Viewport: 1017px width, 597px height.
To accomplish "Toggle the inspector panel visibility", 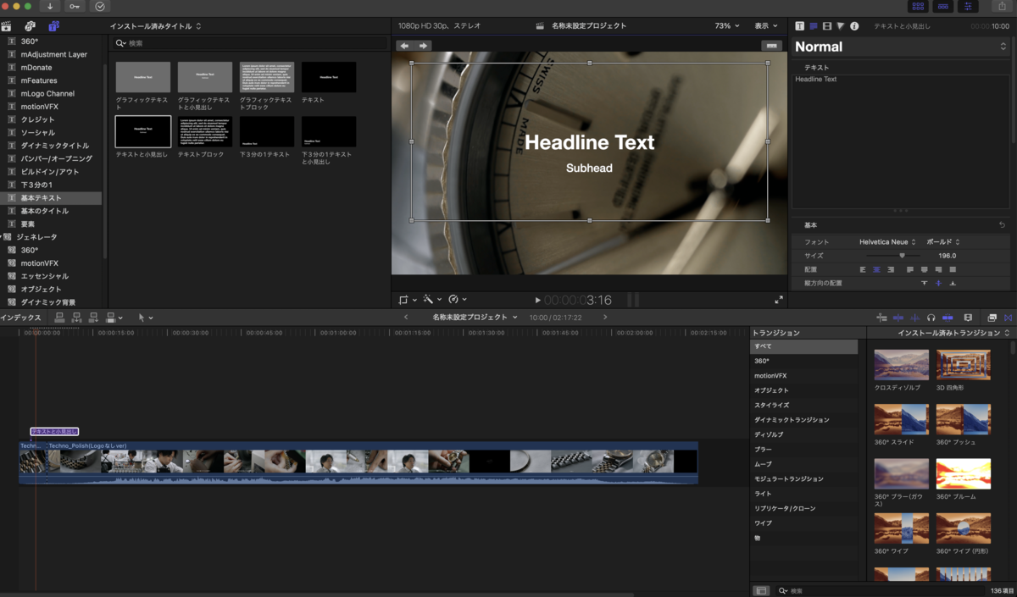I will [968, 6].
